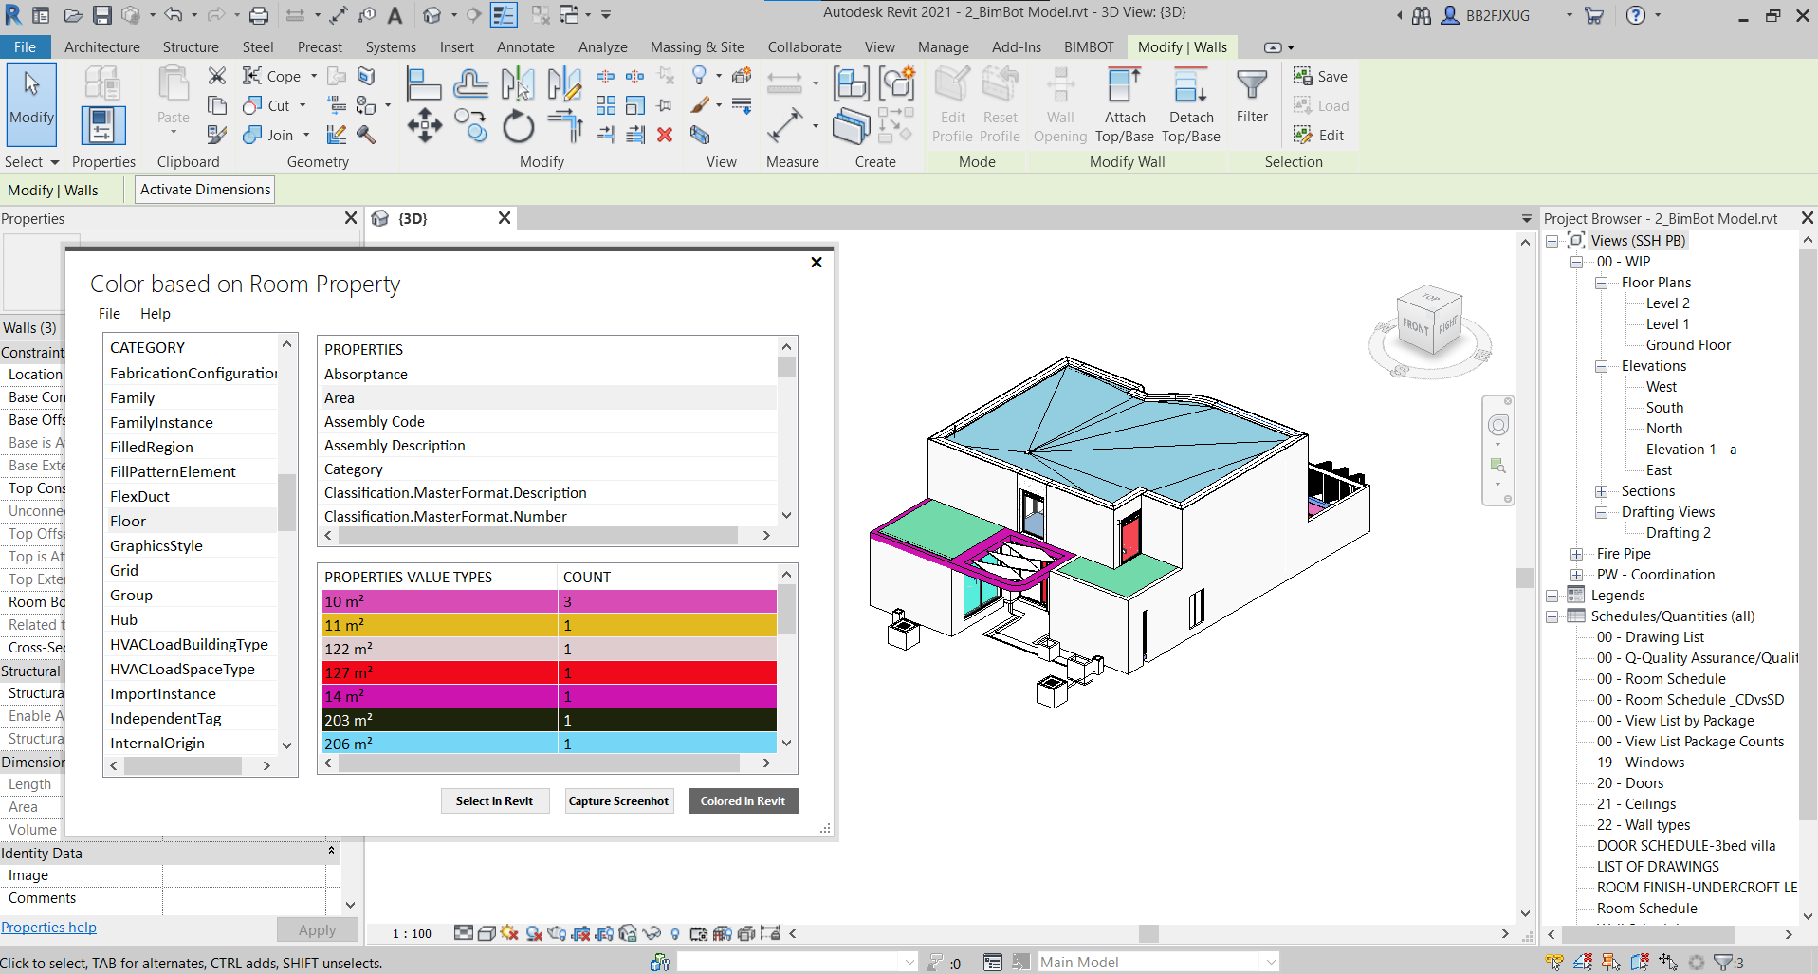Collapse the Elevations tree node
This screenshot has width=1818, height=974.
pos(1601,366)
